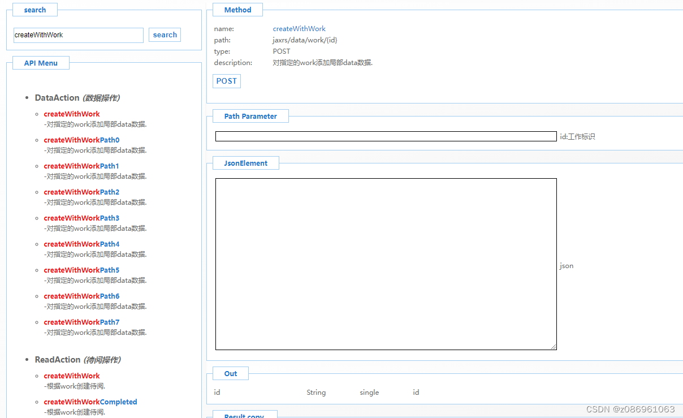
Task: Select createWithWorkPath0 in the API menu
Action: pyautogui.click(x=81, y=140)
